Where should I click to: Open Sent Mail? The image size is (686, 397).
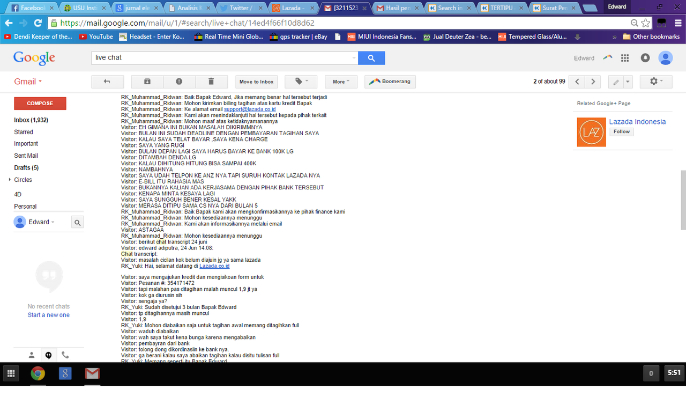(x=26, y=156)
